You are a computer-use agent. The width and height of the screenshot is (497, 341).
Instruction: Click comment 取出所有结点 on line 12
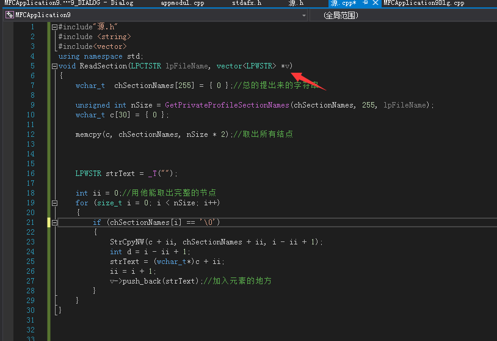point(263,134)
